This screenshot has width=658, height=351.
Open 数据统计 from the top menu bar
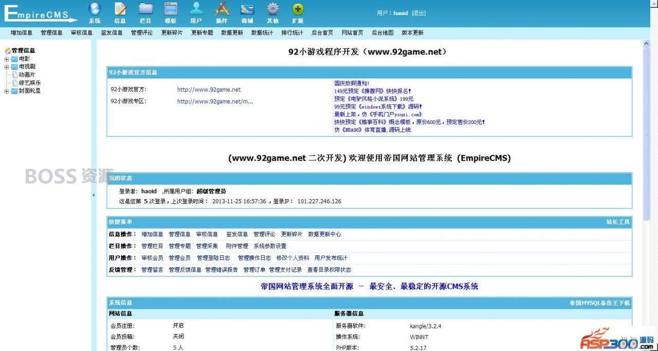pyautogui.click(x=262, y=32)
